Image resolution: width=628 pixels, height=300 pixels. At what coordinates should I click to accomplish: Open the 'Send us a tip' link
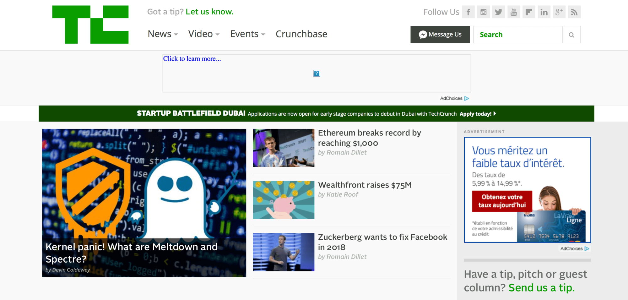pos(541,287)
